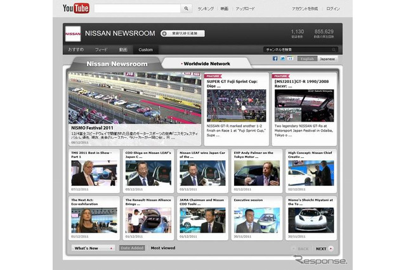Toggle language to English
406x270 pixels.
(x=307, y=59)
